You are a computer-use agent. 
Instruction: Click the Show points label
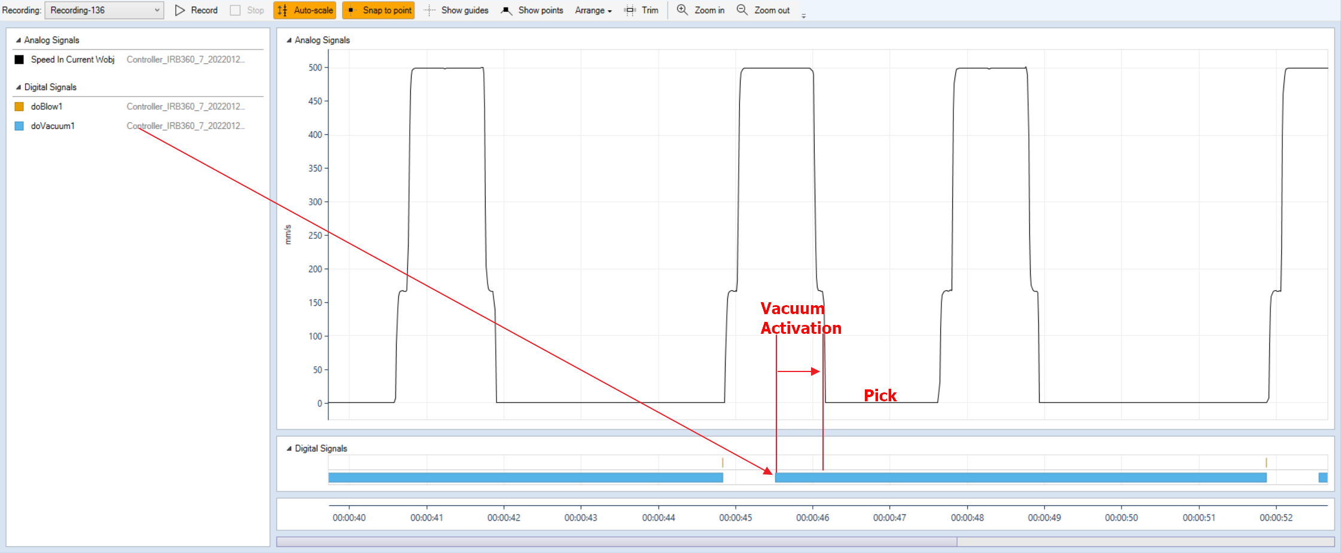pyautogui.click(x=541, y=10)
